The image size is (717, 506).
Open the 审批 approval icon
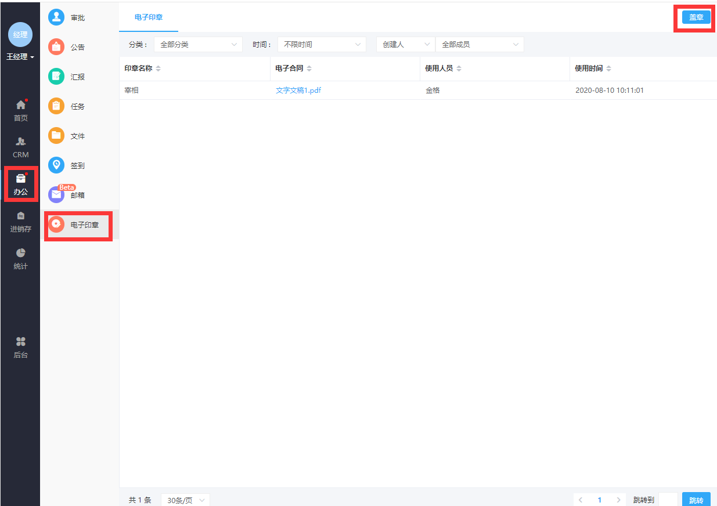pos(56,17)
